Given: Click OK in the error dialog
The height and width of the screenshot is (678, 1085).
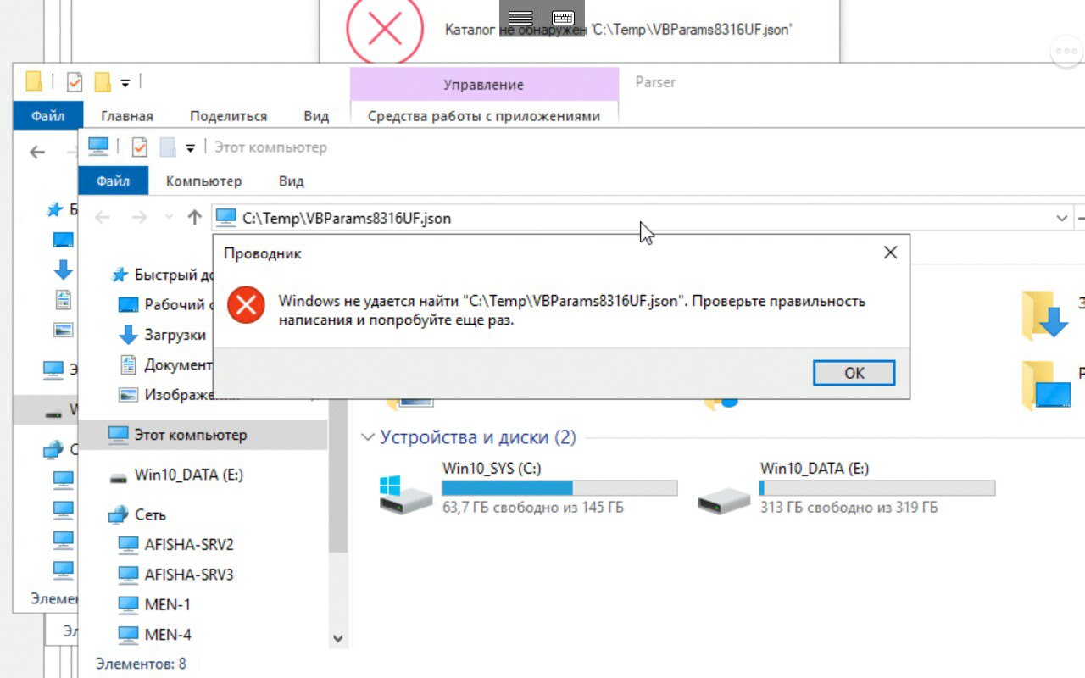Looking at the screenshot, I should (x=854, y=373).
